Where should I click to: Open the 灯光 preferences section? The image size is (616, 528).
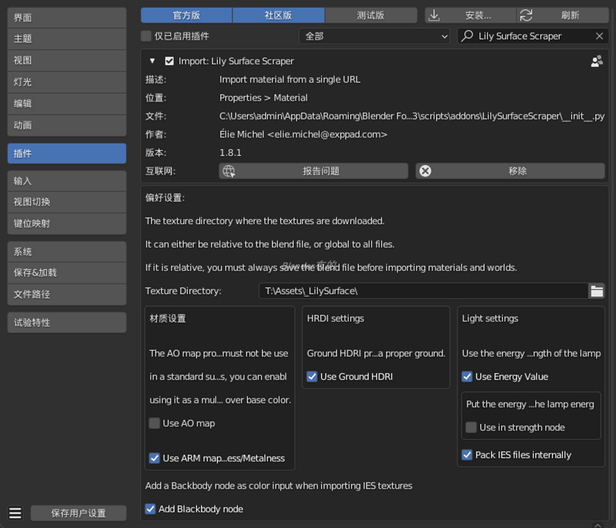(67, 82)
